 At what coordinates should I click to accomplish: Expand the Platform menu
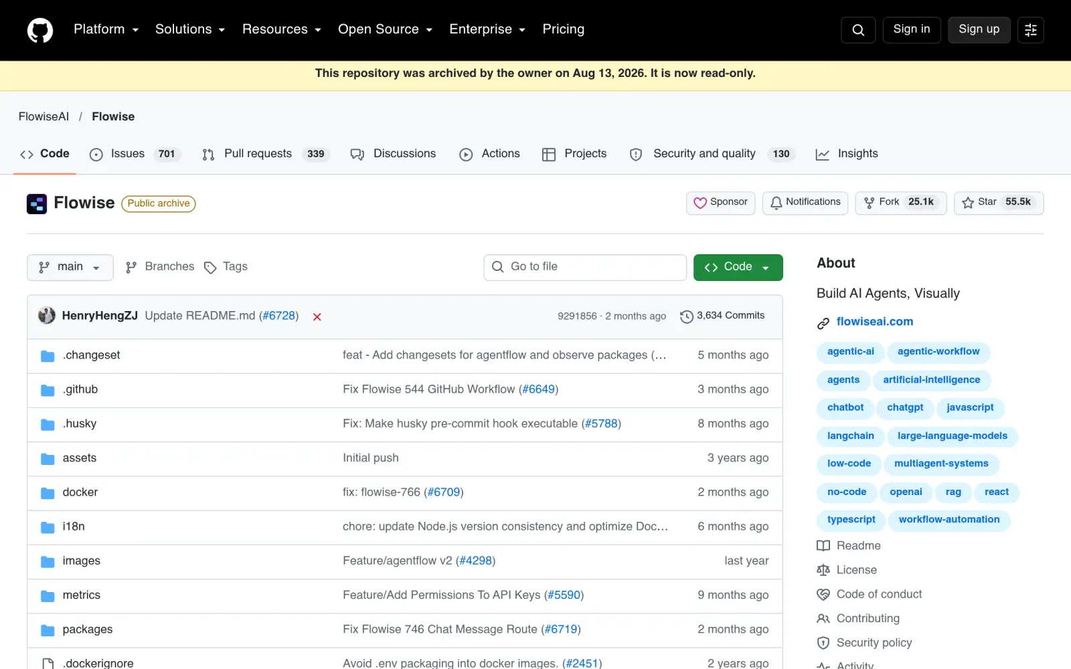click(106, 29)
